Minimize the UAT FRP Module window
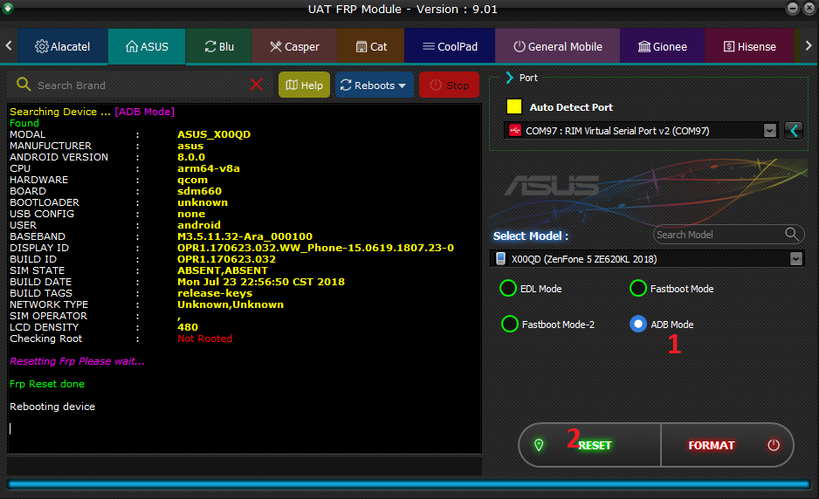 pyautogui.click(x=793, y=9)
